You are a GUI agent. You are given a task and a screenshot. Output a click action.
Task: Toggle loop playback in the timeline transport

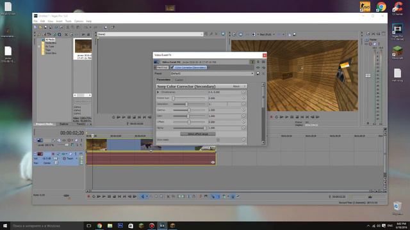[94, 196]
